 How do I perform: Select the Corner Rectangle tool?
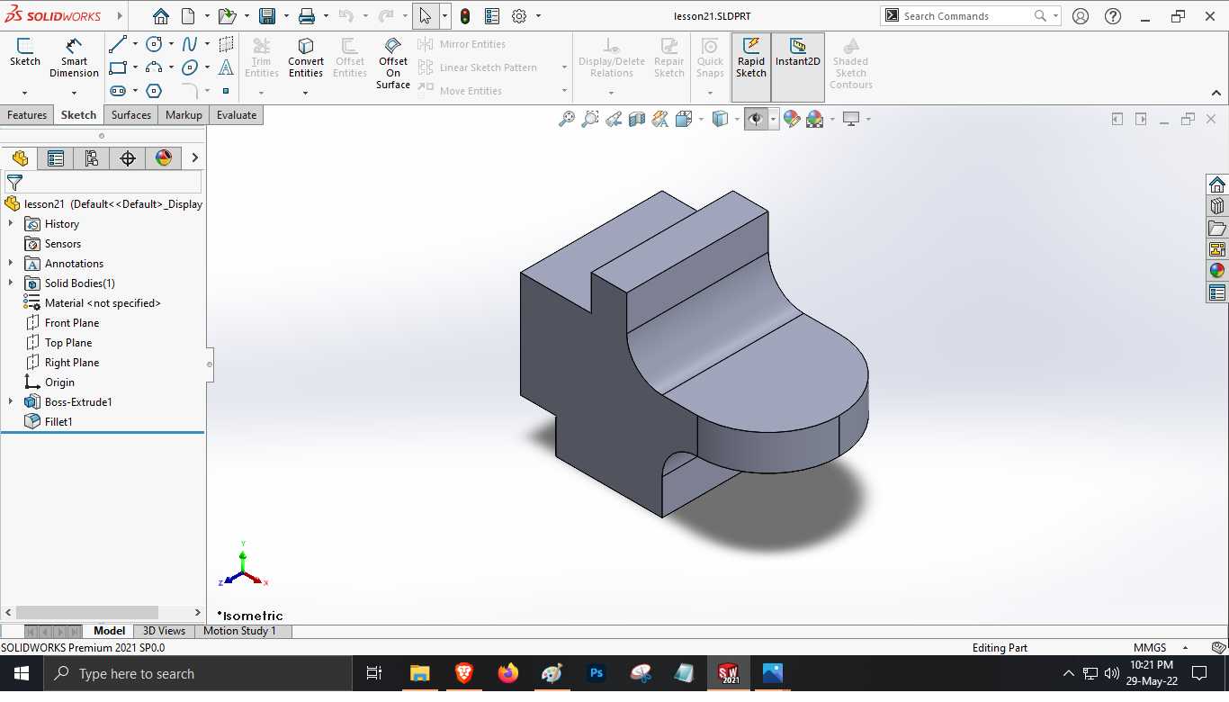pyautogui.click(x=117, y=67)
